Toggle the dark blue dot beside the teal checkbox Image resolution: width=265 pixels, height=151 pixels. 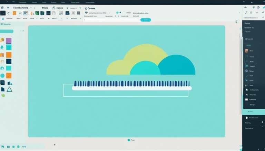coord(120,13)
